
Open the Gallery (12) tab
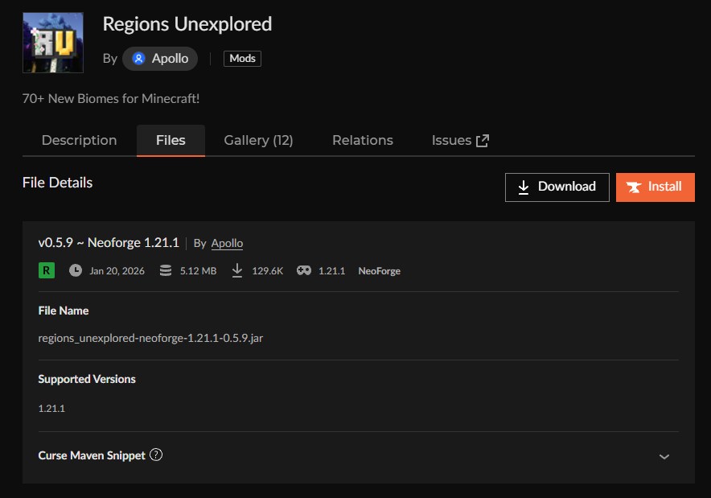[258, 140]
